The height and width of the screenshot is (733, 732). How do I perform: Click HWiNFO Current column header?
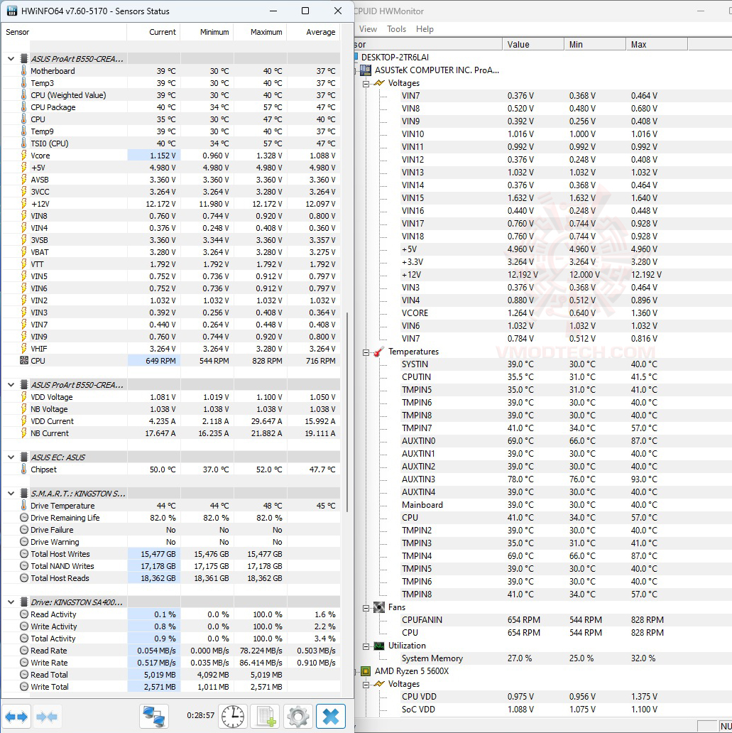point(153,32)
